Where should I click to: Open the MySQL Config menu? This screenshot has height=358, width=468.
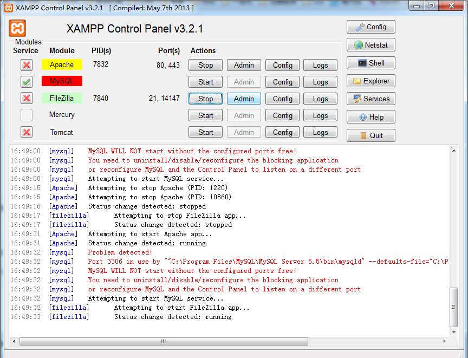[282, 82]
